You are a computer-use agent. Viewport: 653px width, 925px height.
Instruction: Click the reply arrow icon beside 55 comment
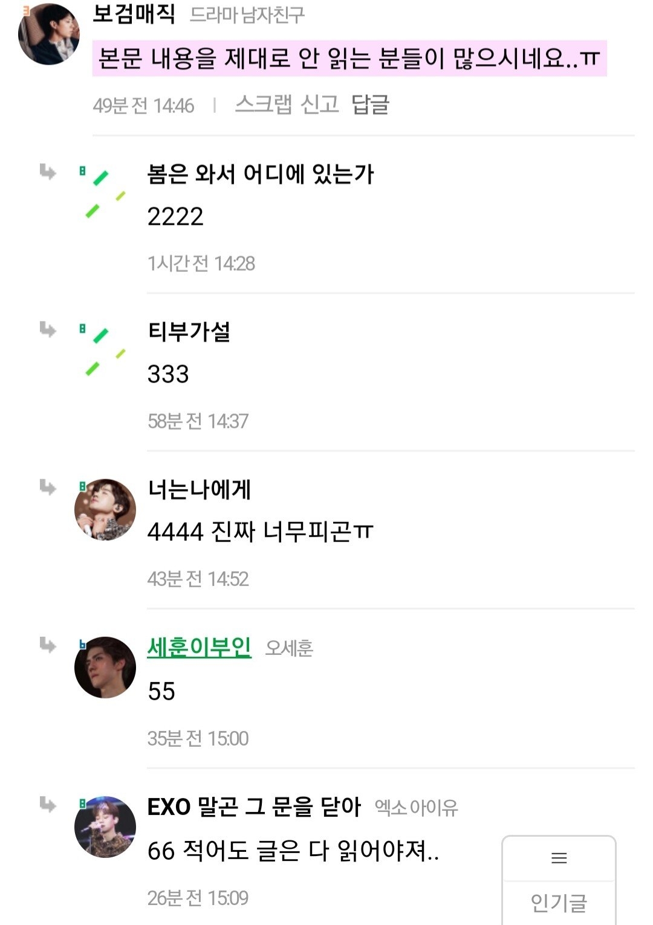click(48, 645)
